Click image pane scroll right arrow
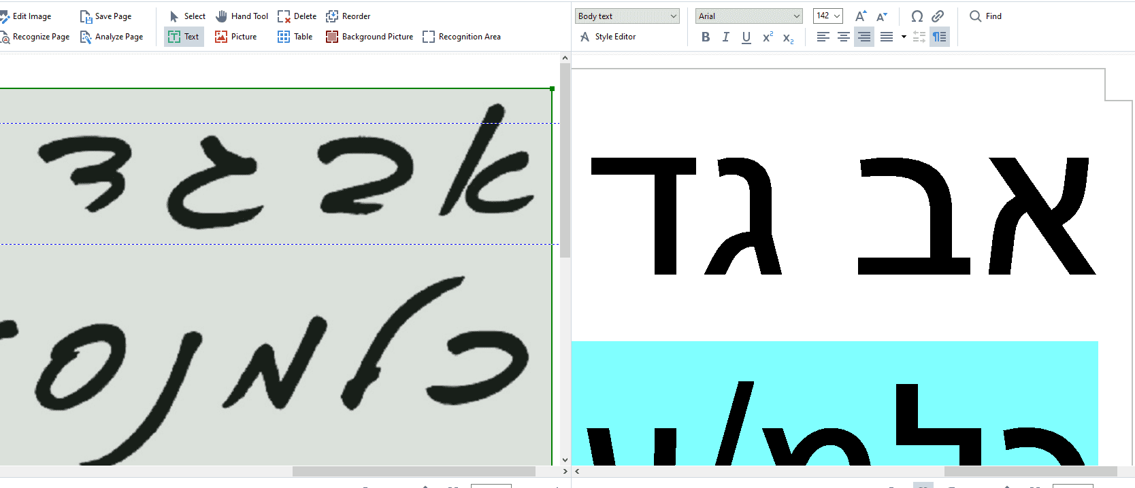This screenshot has width=1135, height=488. pyautogui.click(x=565, y=471)
